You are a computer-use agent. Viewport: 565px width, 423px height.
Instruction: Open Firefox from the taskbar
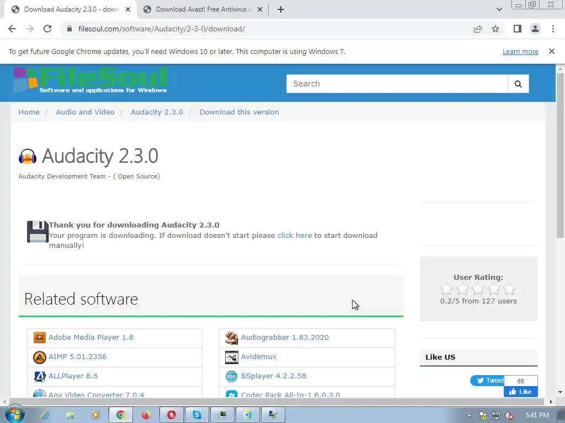pos(146,415)
